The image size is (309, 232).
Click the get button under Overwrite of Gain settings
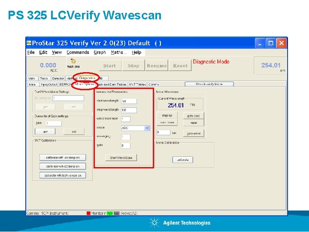[45, 131]
